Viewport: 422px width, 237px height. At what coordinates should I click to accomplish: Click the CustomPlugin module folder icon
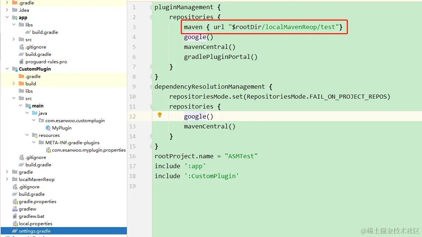click(x=15, y=69)
